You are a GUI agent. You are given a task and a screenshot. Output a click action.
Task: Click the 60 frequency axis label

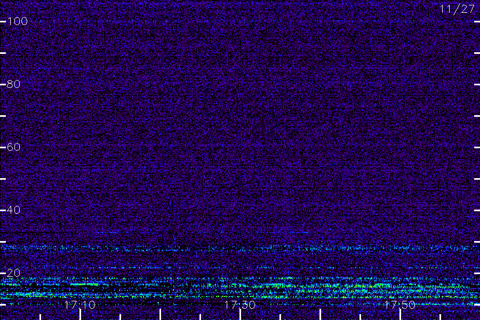click(13, 147)
